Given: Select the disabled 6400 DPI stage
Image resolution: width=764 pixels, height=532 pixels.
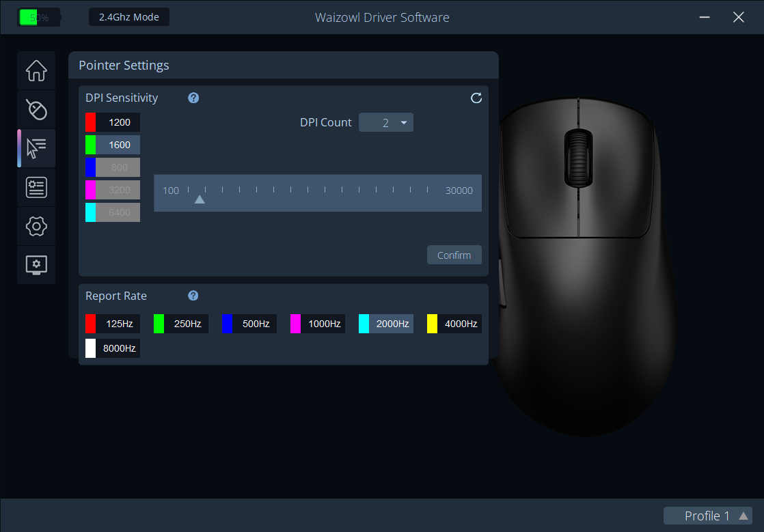Looking at the screenshot, I should [113, 212].
